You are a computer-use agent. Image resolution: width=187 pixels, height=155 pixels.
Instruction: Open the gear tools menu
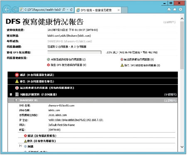(181, 10)
